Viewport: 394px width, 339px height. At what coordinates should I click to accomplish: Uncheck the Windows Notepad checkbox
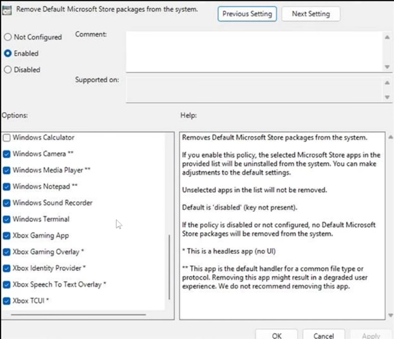pos(7,187)
